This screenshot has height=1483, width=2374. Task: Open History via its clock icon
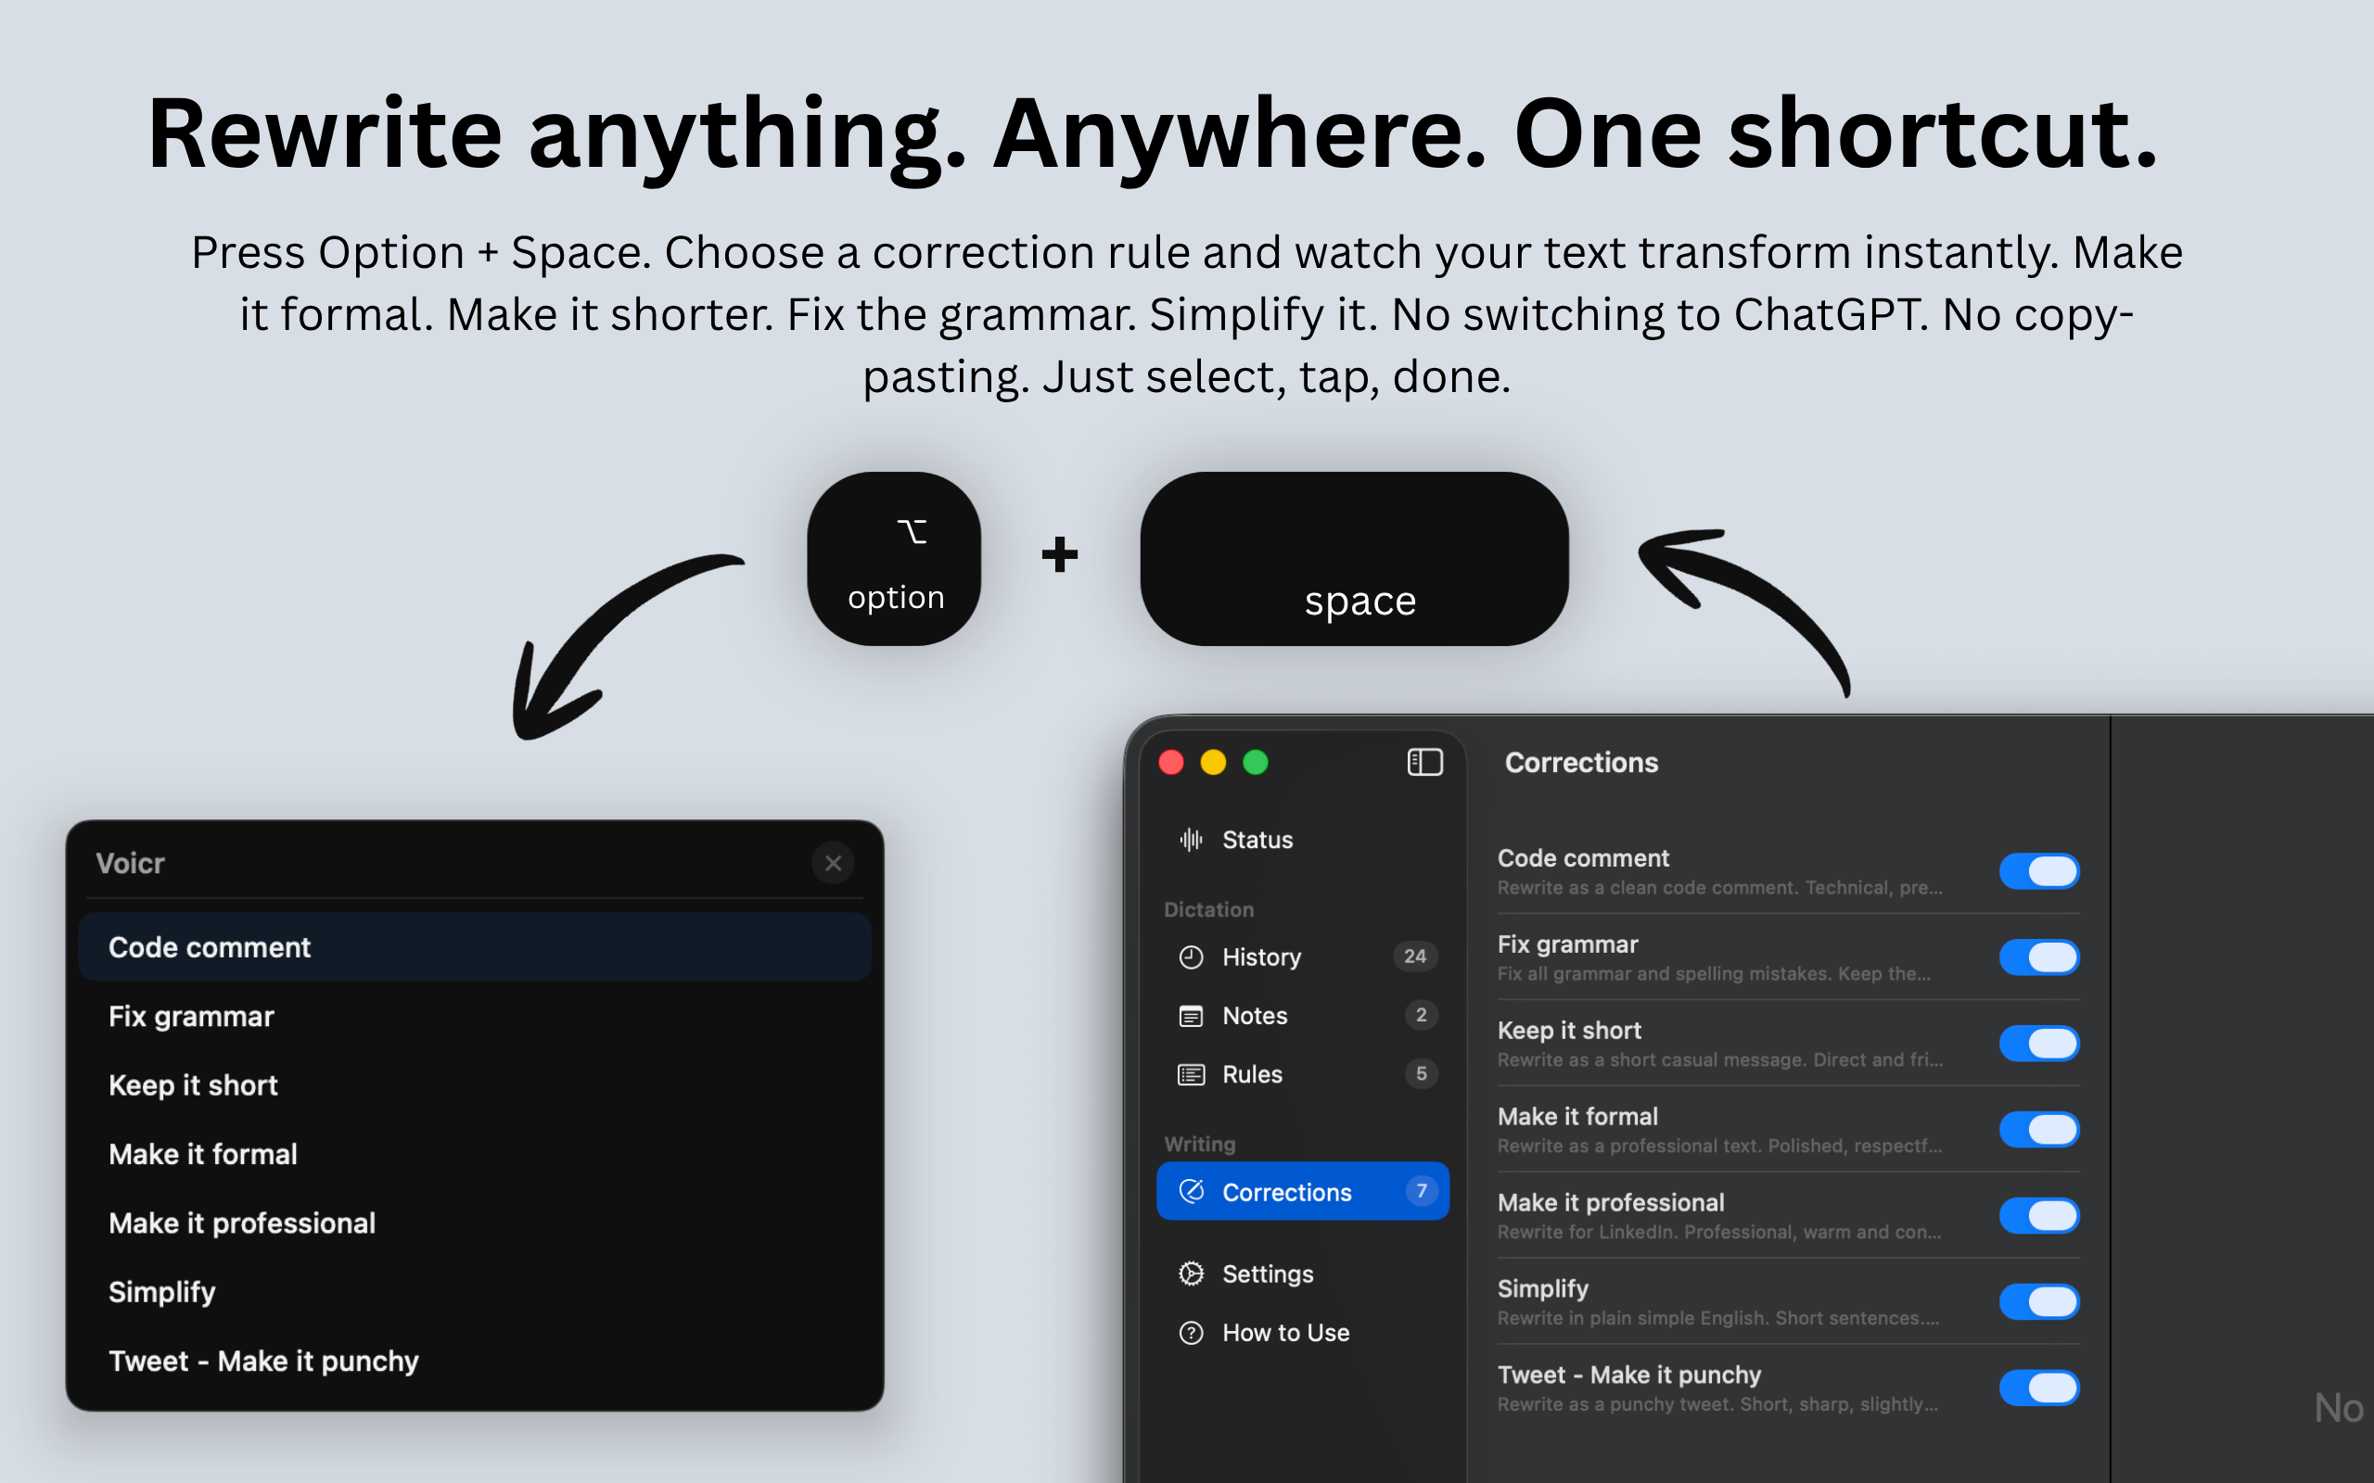pos(1191,957)
